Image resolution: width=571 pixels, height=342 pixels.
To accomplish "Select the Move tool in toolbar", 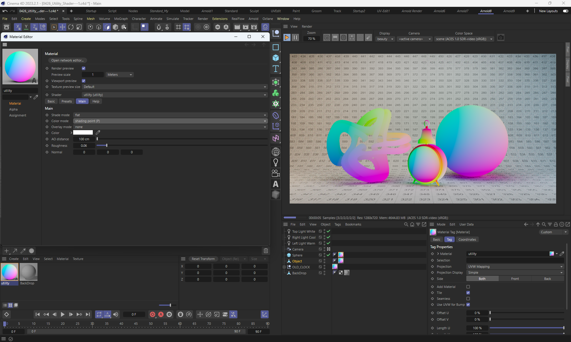I will (62, 27).
